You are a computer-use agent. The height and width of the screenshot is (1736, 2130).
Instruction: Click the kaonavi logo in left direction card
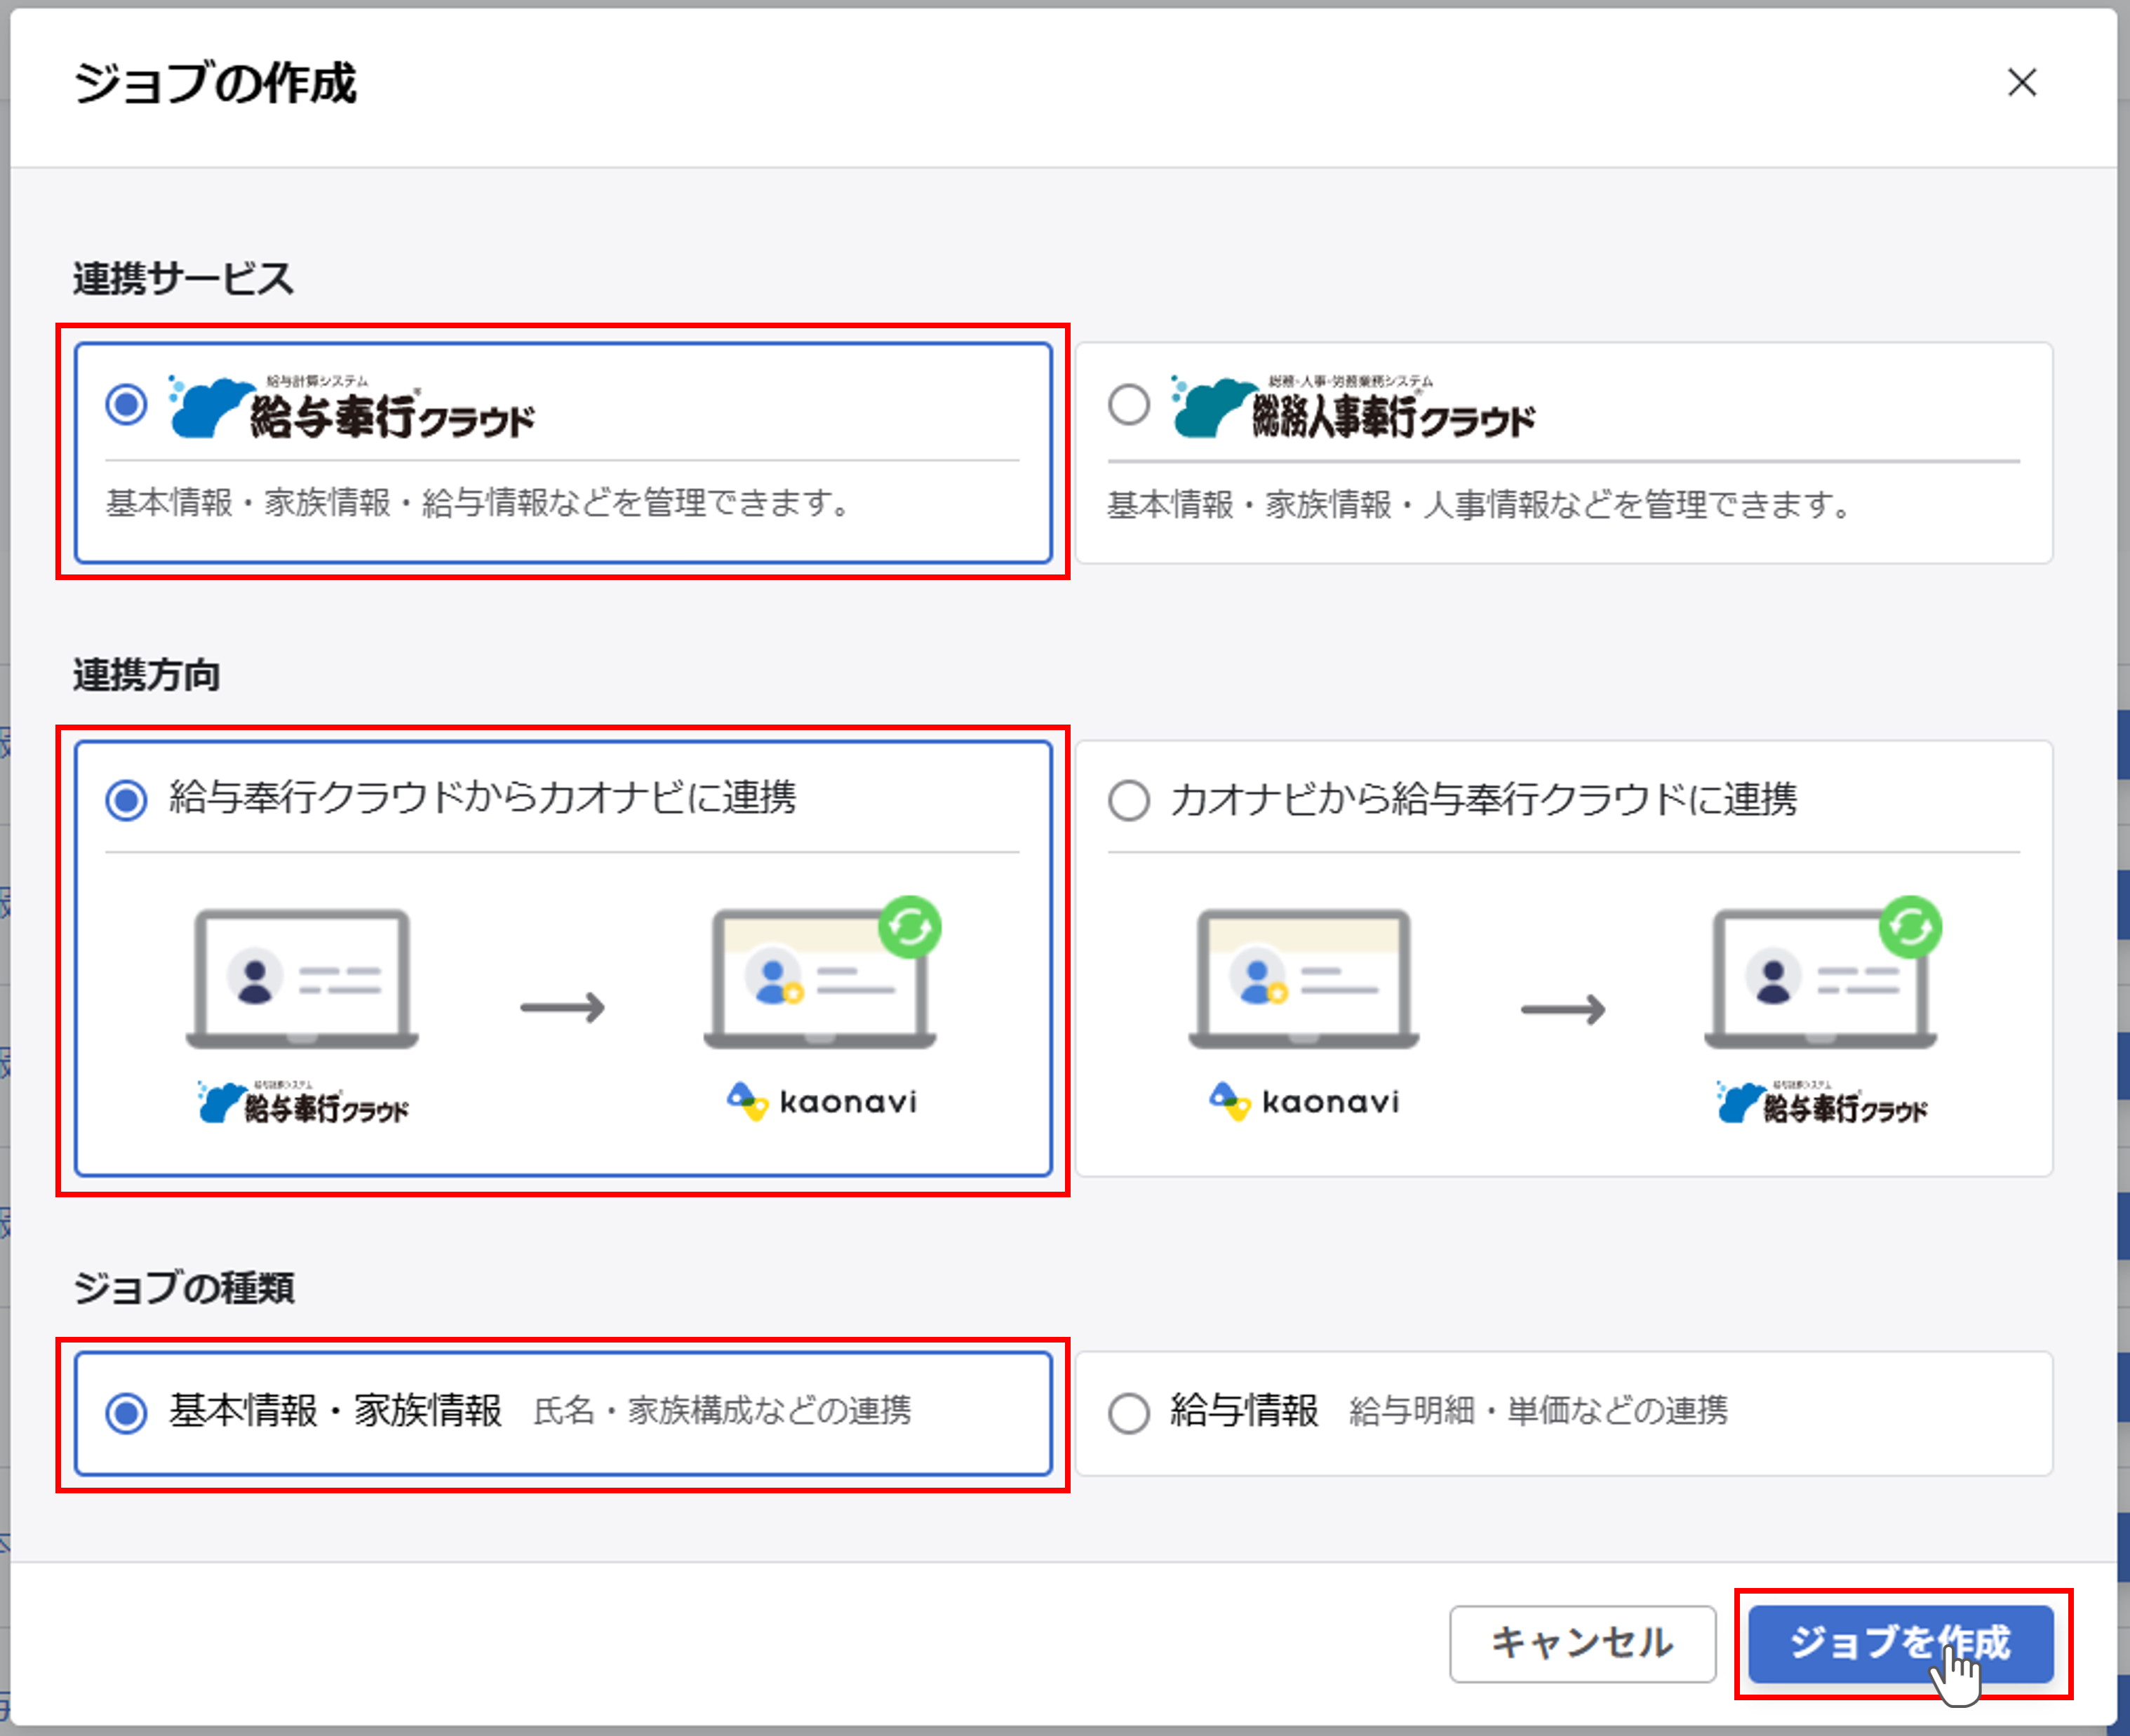pos(821,1101)
